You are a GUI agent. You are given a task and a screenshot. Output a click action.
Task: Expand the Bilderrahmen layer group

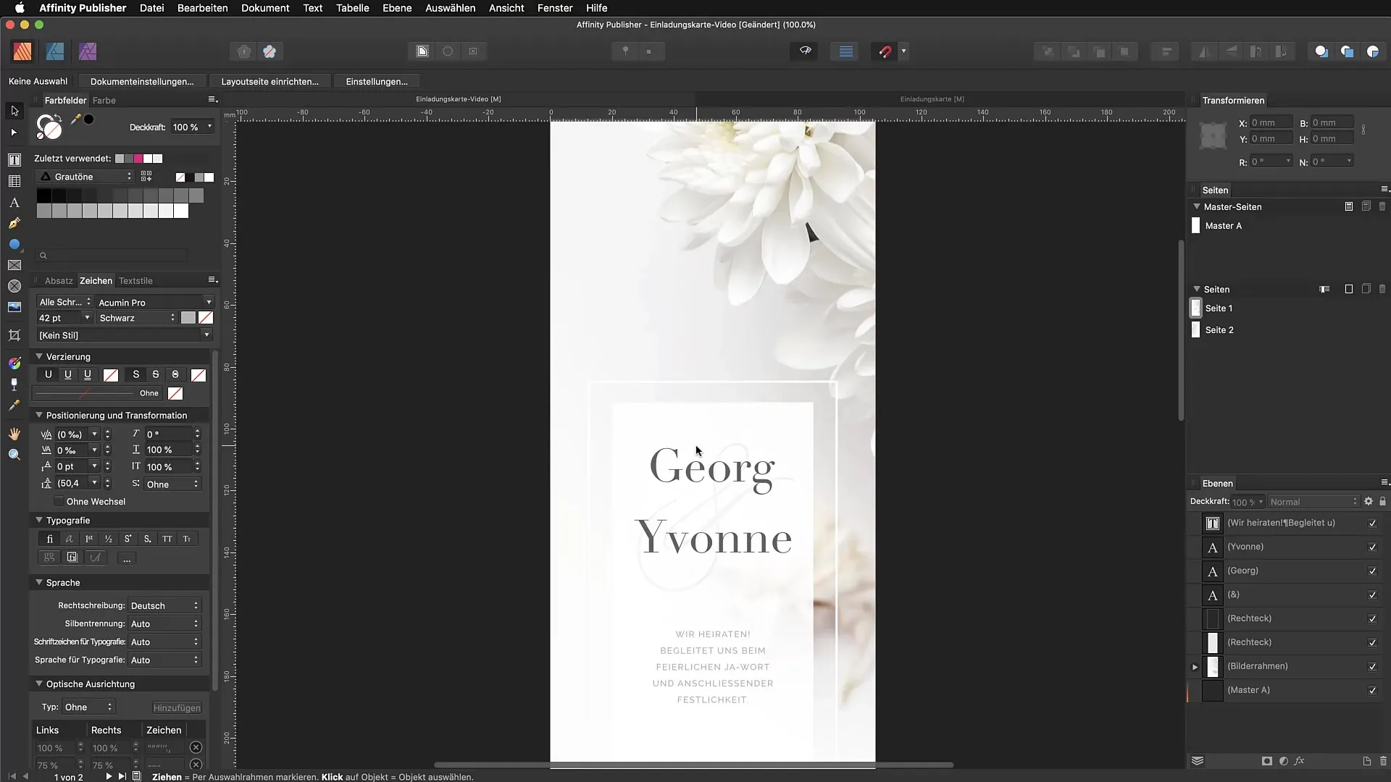[x=1195, y=667]
